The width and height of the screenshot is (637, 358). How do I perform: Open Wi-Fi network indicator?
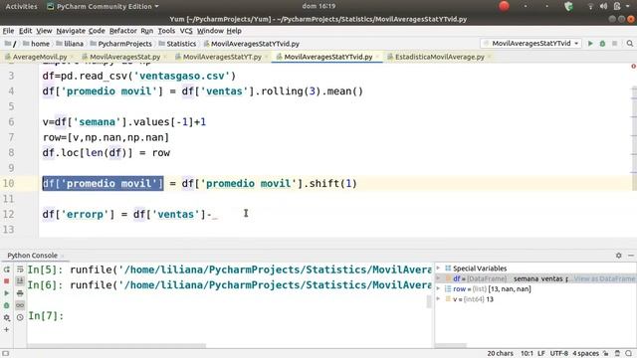tap(590, 6)
